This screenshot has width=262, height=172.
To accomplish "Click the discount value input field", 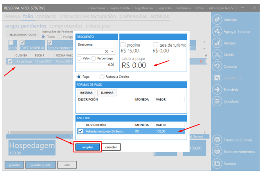I will (96, 65).
